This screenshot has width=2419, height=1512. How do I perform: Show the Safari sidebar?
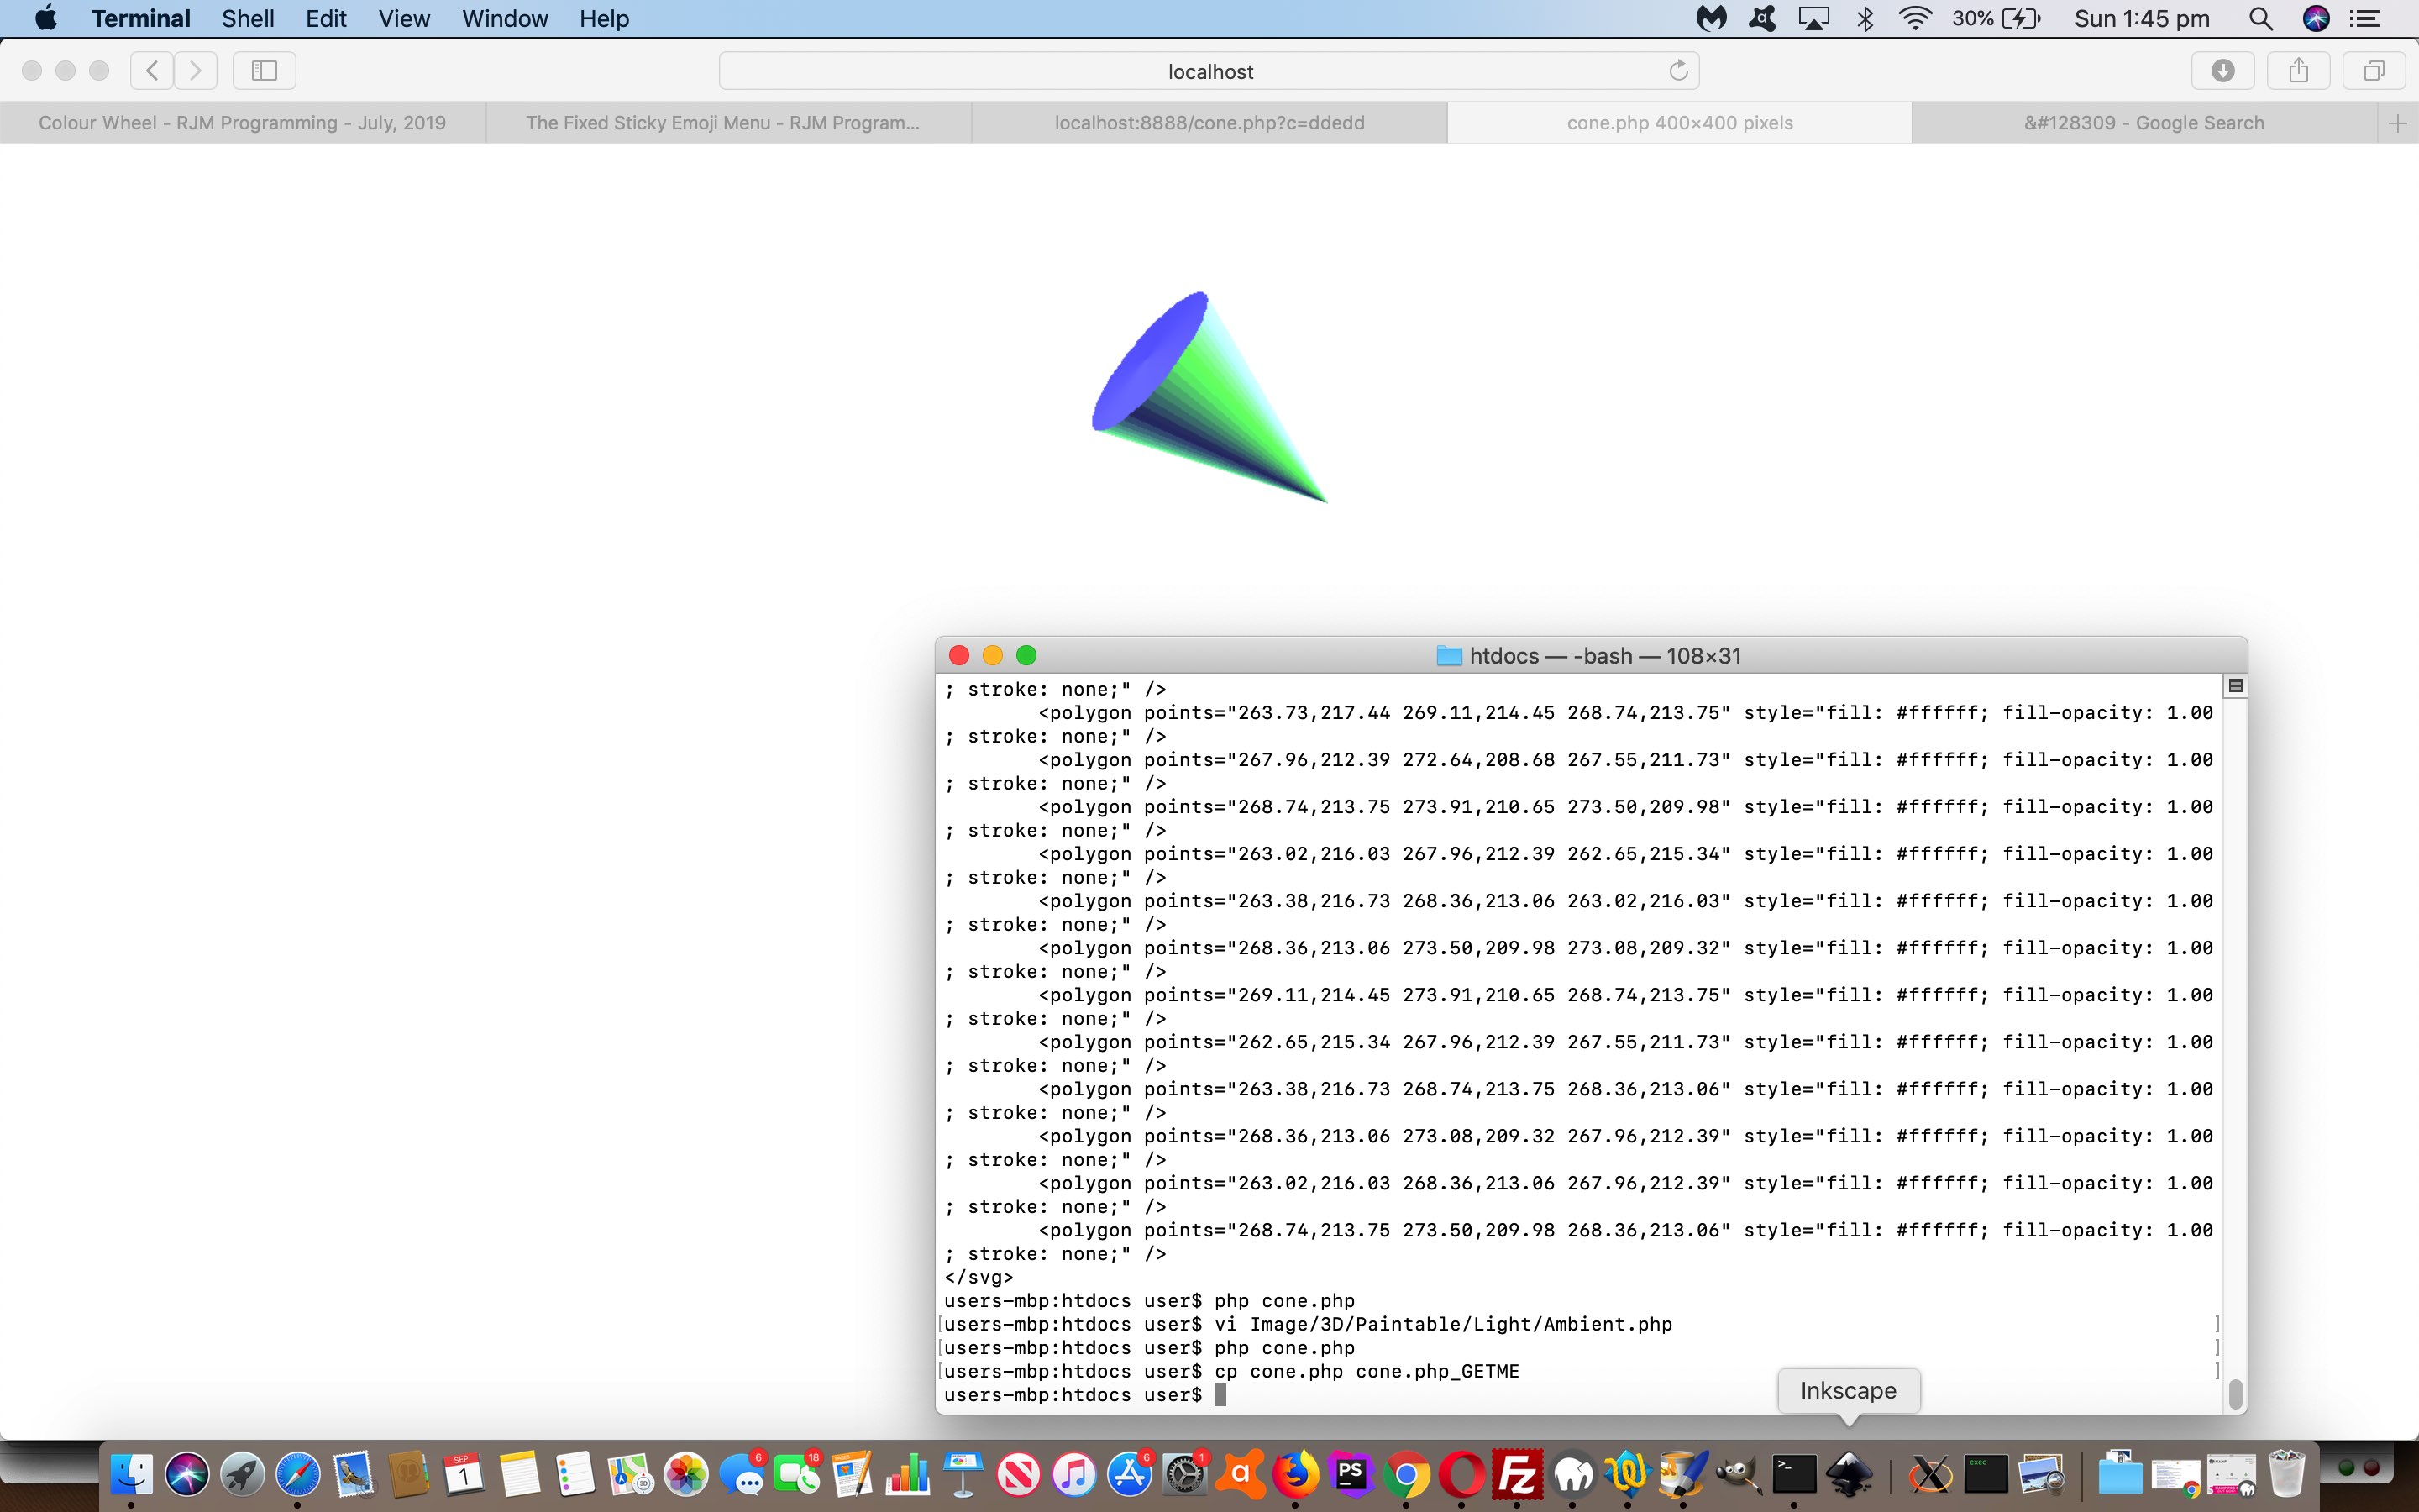(264, 70)
